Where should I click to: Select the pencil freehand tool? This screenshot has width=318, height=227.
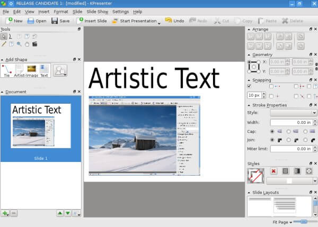click(x=4, y=44)
